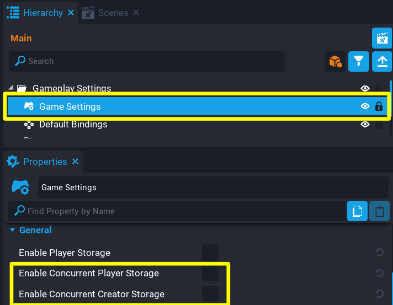The width and height of the screenshot is (393, 305).
Task: Open the hierarchy filter funnel button
Action: pos(359,61)
